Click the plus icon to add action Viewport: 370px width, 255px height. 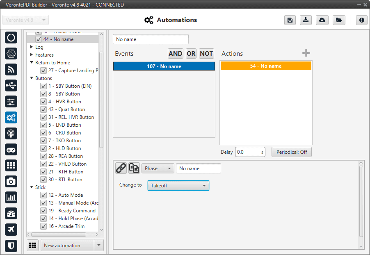tap(306, 53)
